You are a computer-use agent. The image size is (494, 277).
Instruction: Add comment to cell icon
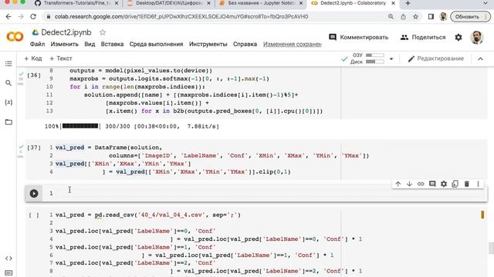(x=432, y=184)
